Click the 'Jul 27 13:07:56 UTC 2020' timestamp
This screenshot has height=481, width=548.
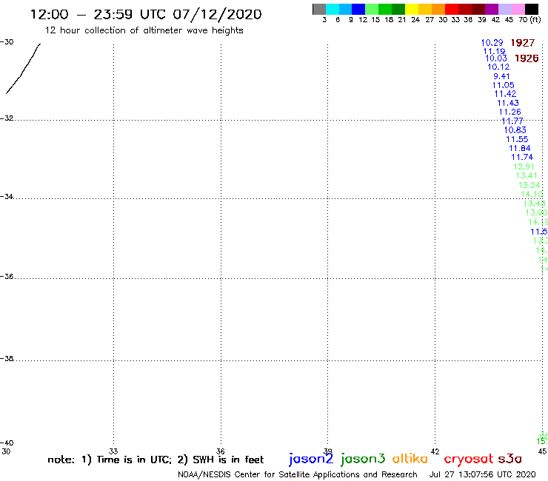pyautogui.click(x=482, y=475)
